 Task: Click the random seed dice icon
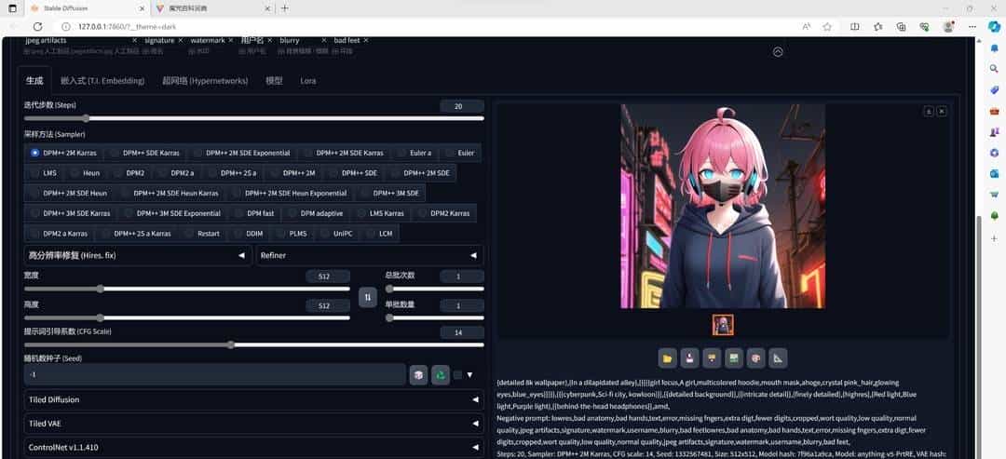419,374
